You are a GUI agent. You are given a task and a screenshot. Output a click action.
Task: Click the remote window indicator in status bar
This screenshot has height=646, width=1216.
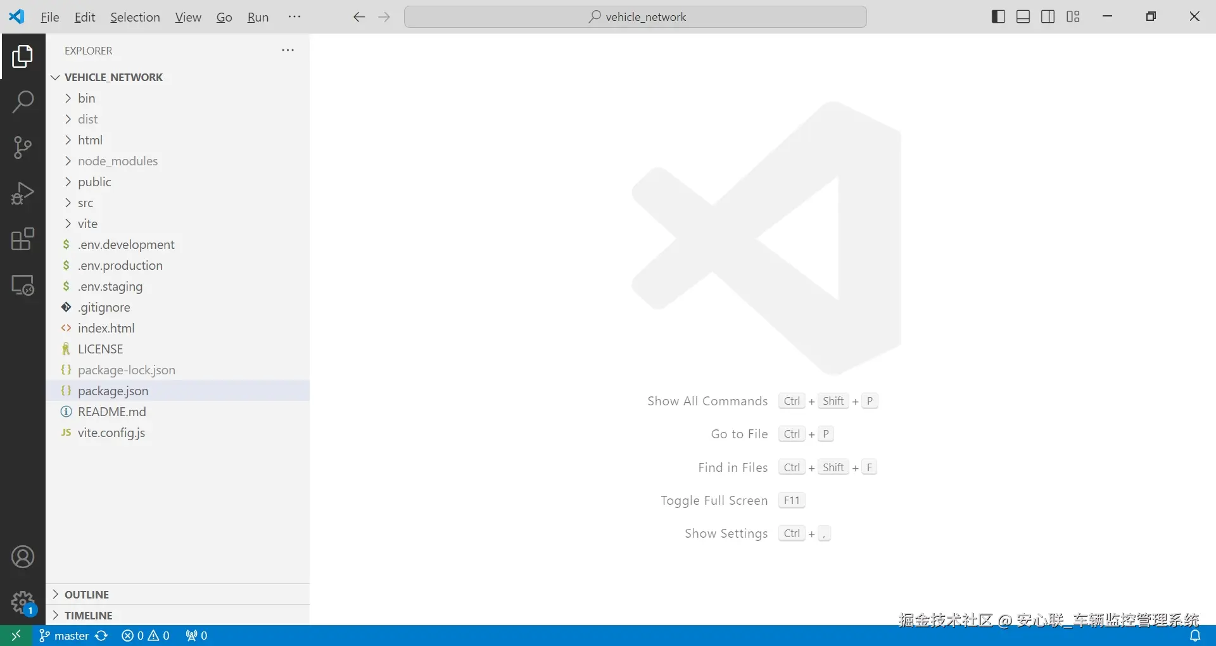[16, 635]
